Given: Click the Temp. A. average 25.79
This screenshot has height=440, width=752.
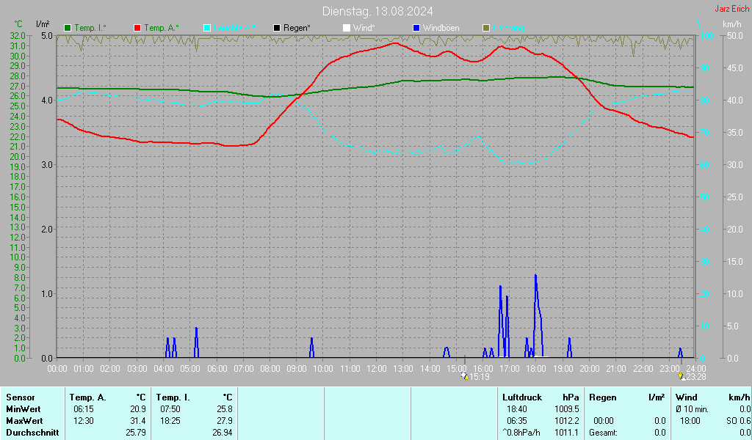Looking at the screenshot, I should coord(136,433).
